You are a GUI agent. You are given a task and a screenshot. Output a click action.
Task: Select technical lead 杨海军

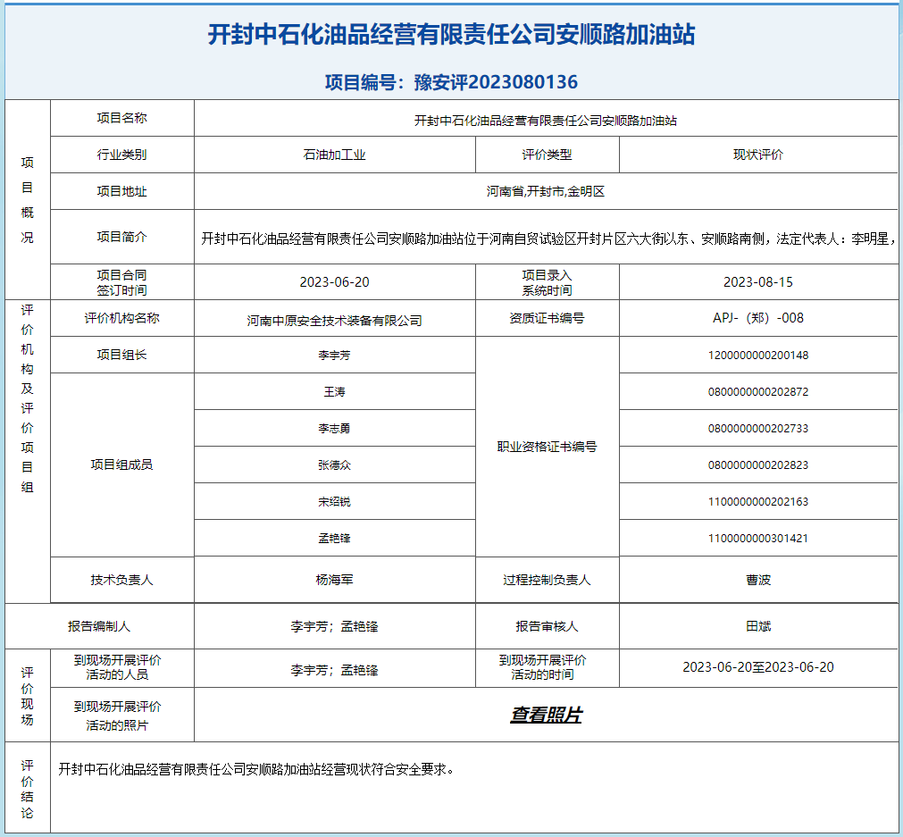[335, 580]
